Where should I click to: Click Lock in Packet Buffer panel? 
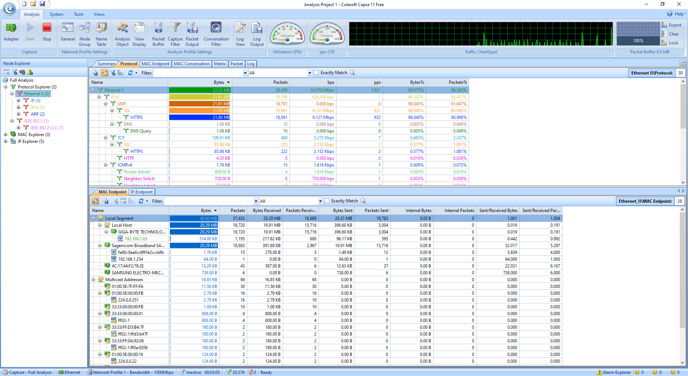point(670,43)
